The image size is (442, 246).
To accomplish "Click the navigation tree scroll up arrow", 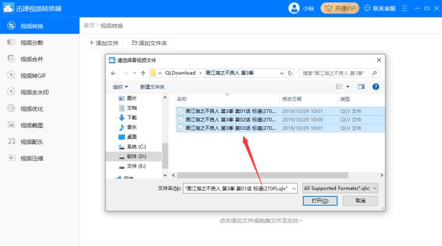I will click(x=165, y=97).
